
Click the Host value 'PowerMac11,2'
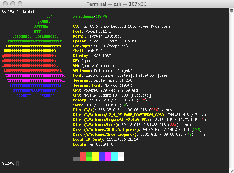tap(98, 31)
